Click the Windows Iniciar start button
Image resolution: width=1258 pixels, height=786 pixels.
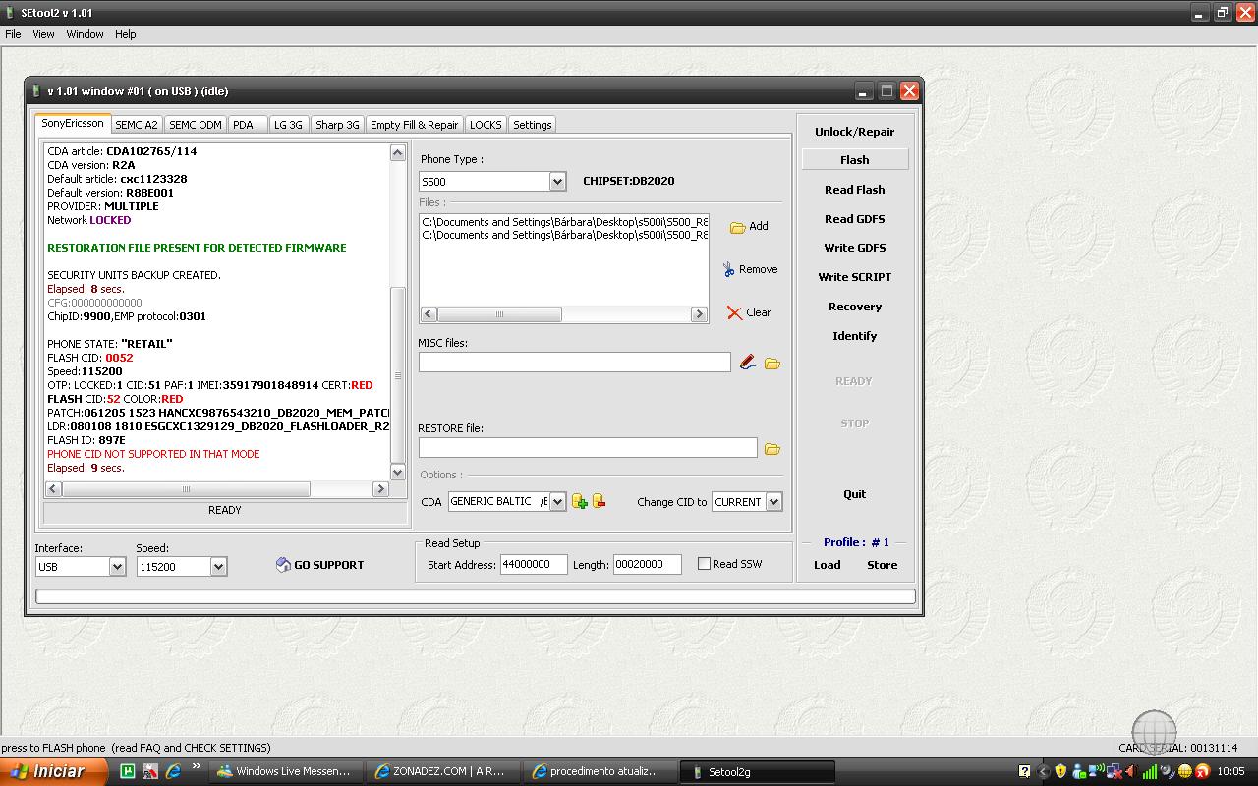(53, 771)
